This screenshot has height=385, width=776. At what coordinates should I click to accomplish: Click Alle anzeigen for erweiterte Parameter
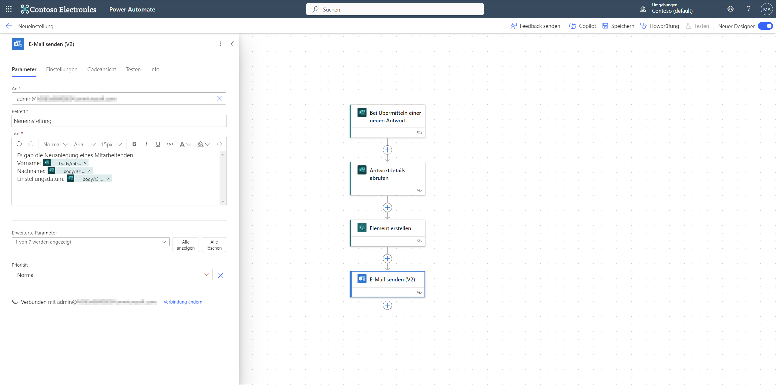[186, 245]
